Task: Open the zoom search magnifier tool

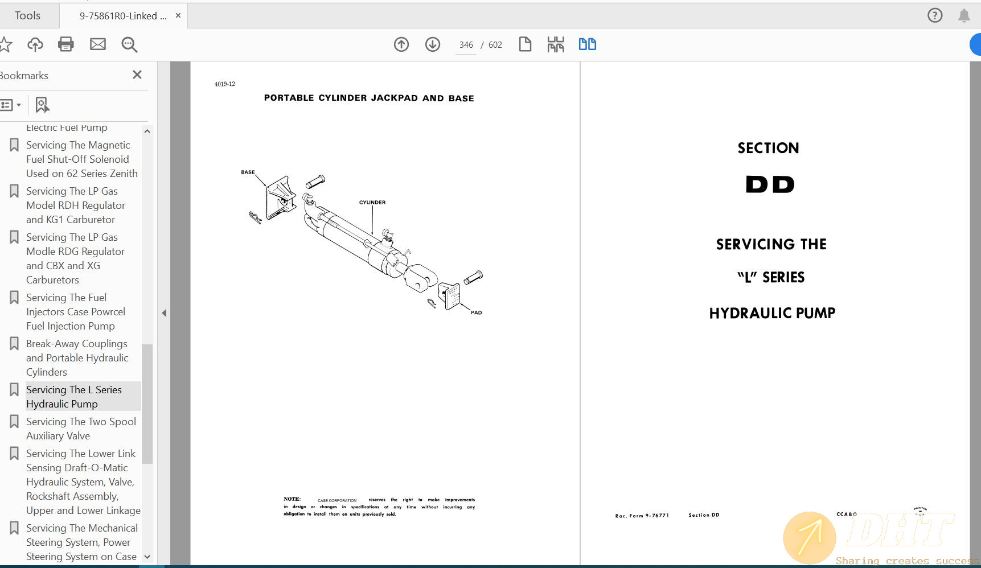Action: tap(129, 44)
